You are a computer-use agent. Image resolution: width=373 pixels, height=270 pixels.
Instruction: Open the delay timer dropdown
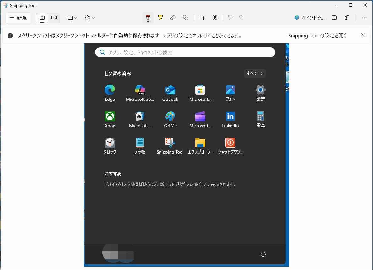[x=90, y=18]
